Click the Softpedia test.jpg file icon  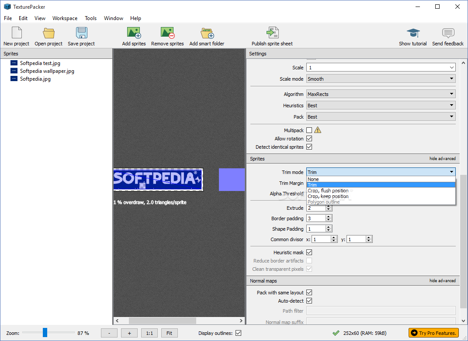coord(14,63)
